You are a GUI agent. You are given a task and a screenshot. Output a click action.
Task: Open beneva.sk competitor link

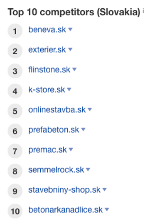point(47,29)
